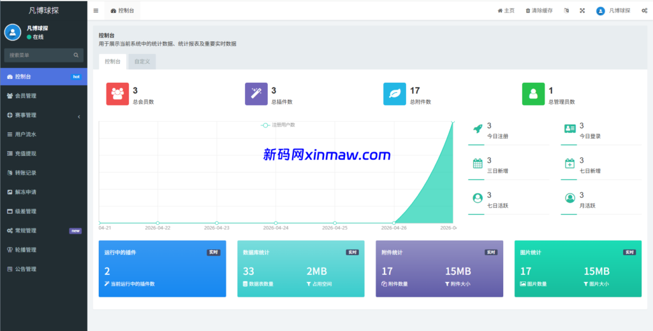
Task: Click the 三日新增 calendar icon
Action: click(x=478, y=164)
